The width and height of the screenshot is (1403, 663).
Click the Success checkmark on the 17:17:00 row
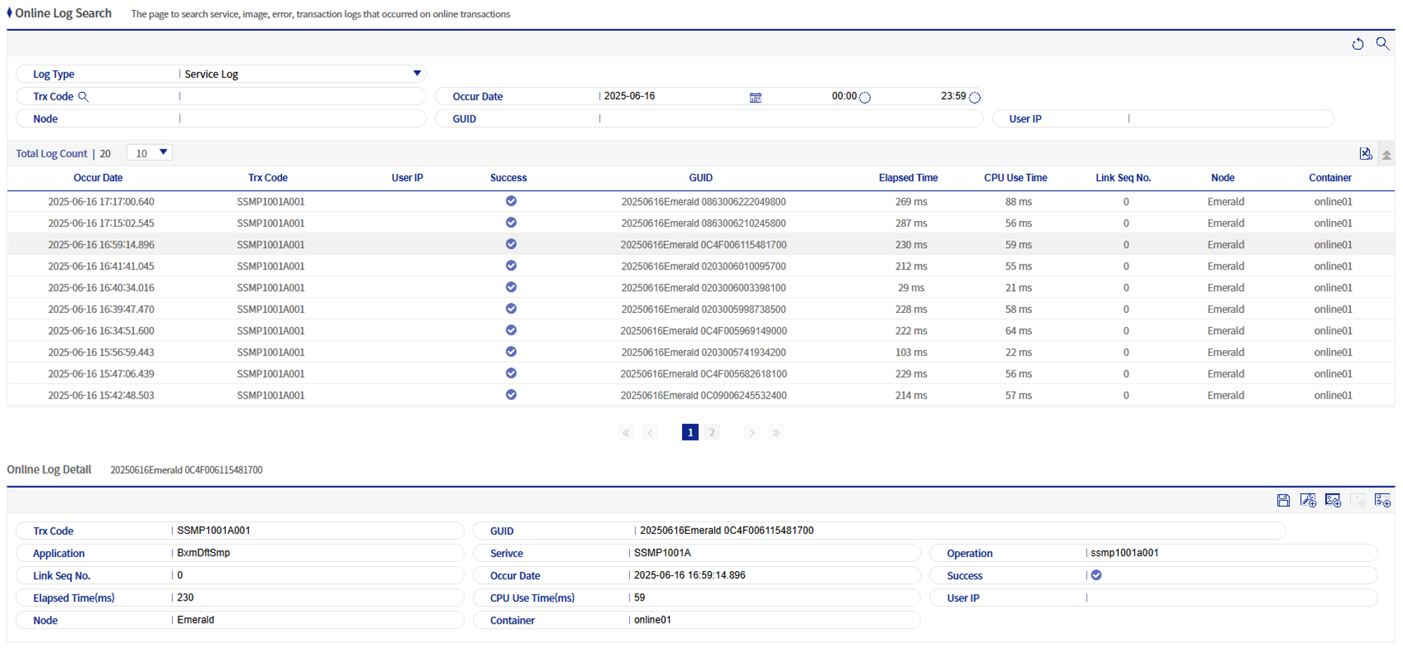[x=511, y=201]
